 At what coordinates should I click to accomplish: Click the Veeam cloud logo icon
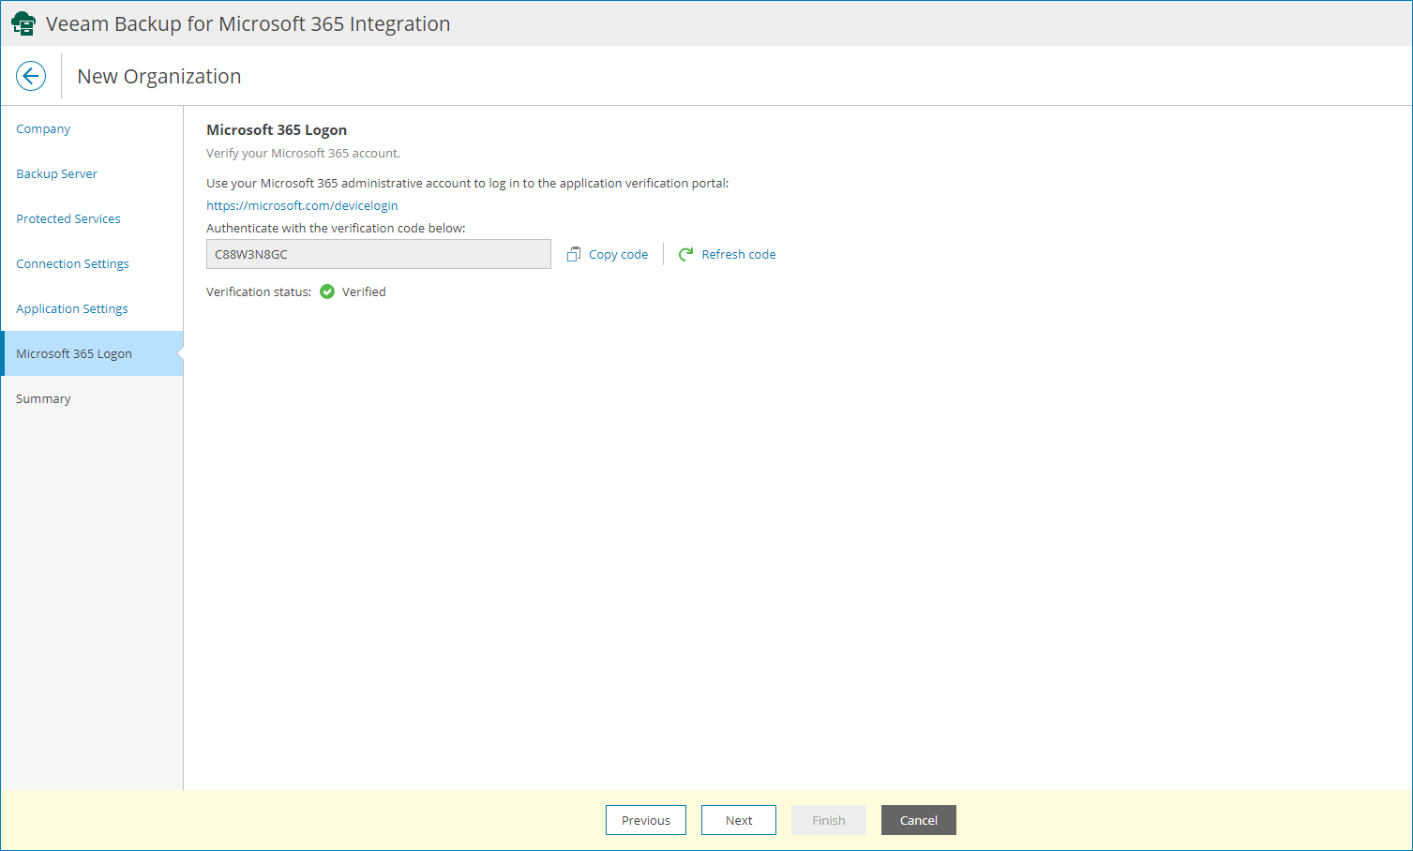point(23,23)
